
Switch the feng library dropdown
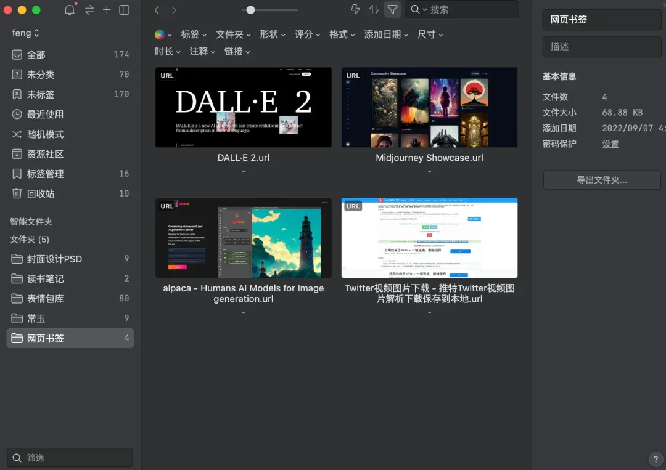coord(26,33)
